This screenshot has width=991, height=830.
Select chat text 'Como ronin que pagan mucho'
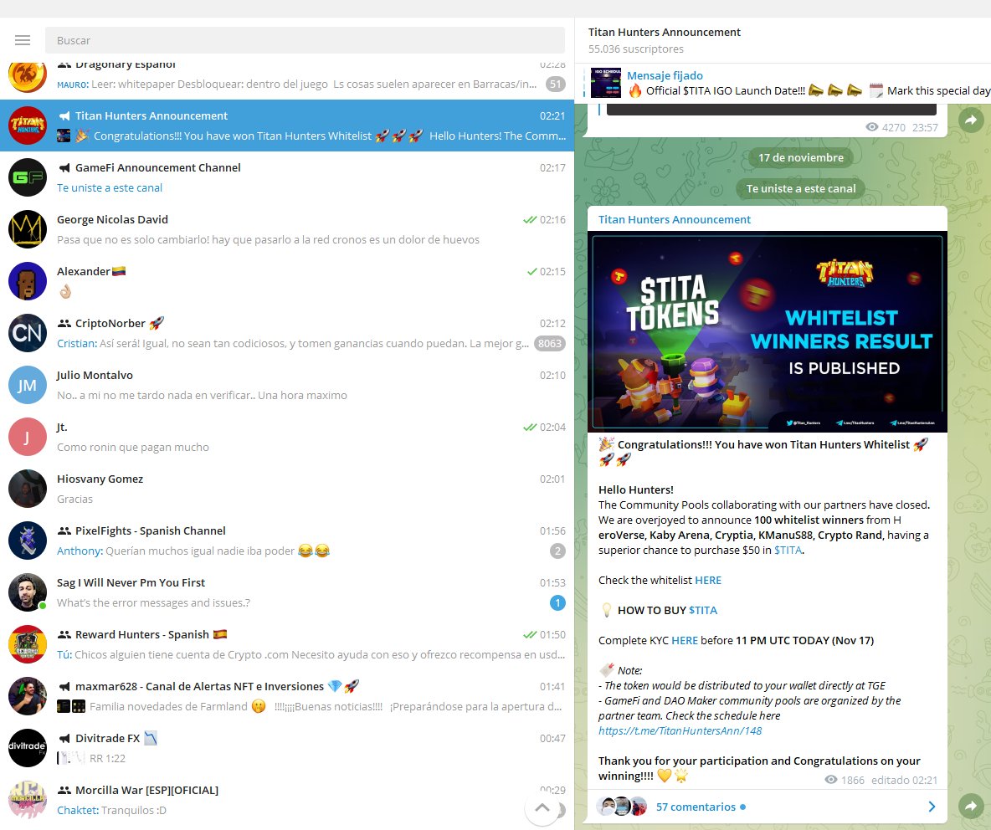[133, 447]
